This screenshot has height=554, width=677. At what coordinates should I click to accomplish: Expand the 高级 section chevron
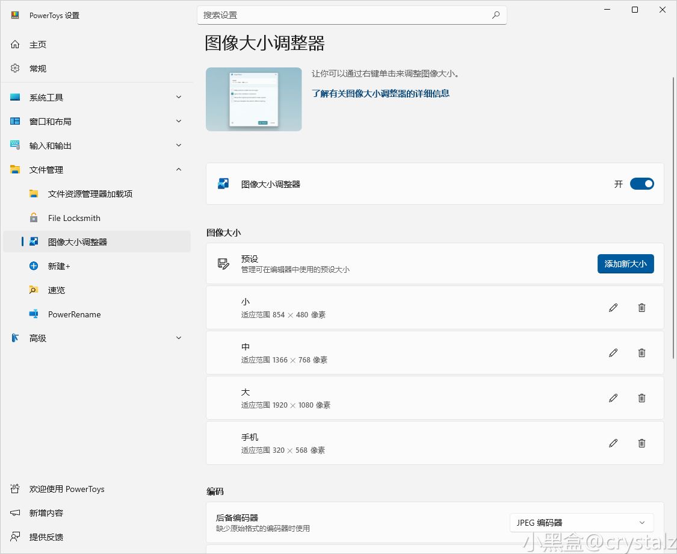tap(179, 338)
